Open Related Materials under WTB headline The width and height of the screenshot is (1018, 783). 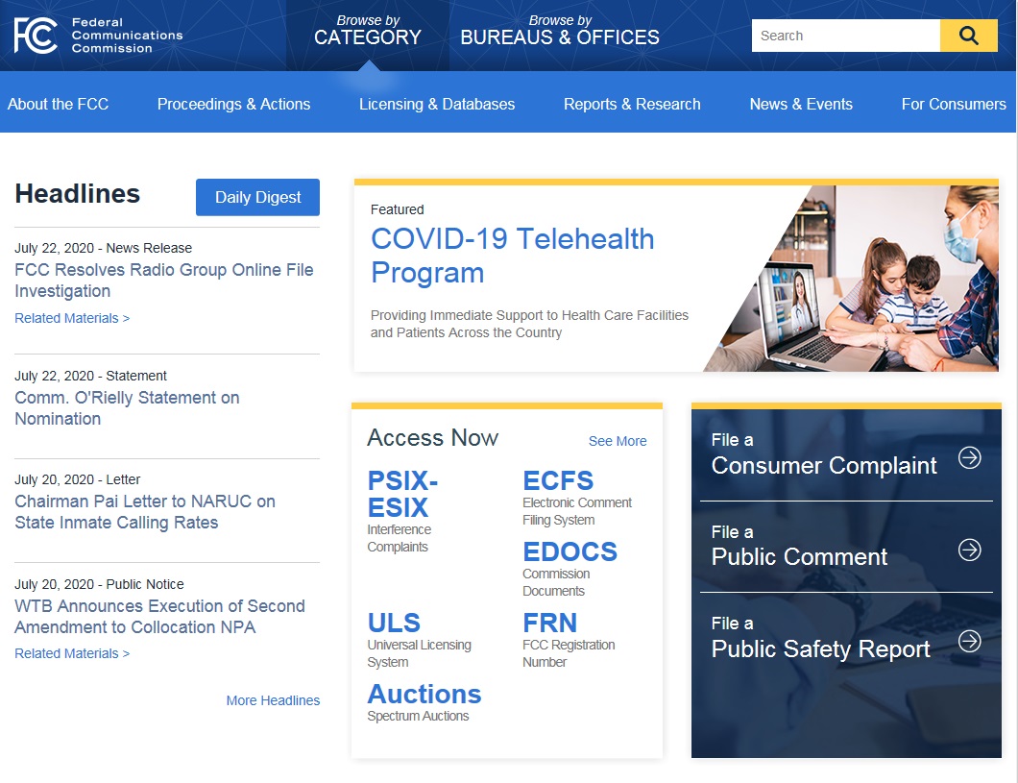(x=72, y=653)
